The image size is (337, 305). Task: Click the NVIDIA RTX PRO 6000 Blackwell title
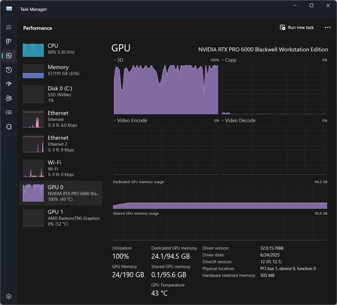[263, 49]
